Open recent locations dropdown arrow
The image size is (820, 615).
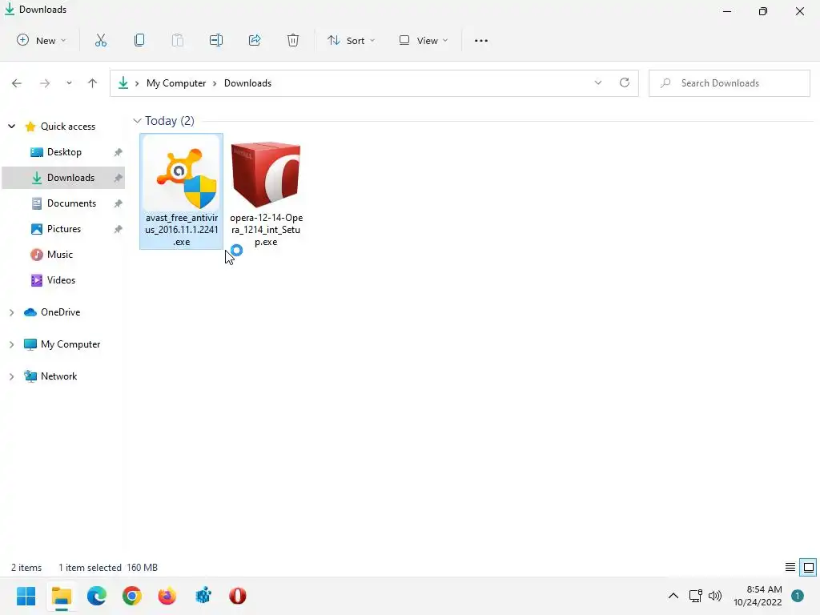(x=69, y=83)
